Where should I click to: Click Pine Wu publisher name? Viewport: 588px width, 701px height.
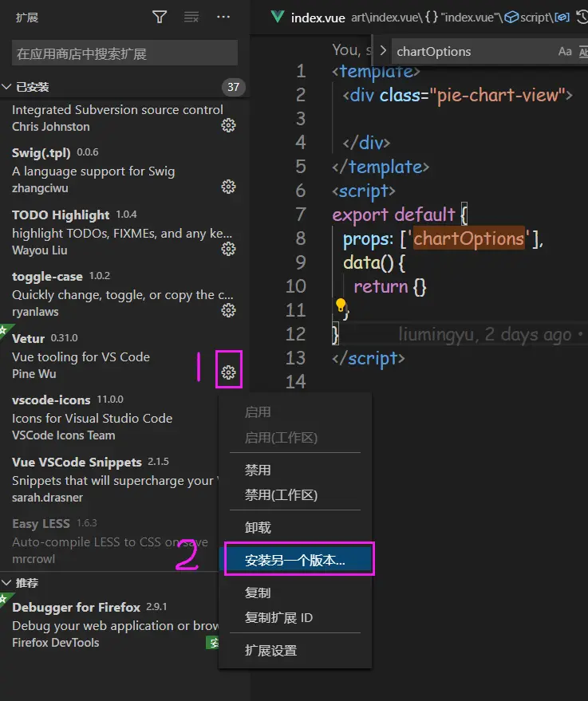(x=34, y=374)
